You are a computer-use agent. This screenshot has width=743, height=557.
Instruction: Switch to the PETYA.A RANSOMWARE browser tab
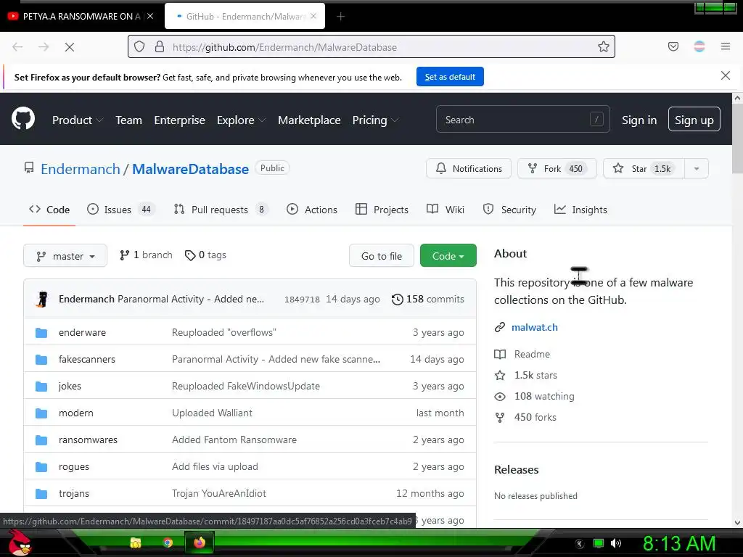click(x=81, y=16)
